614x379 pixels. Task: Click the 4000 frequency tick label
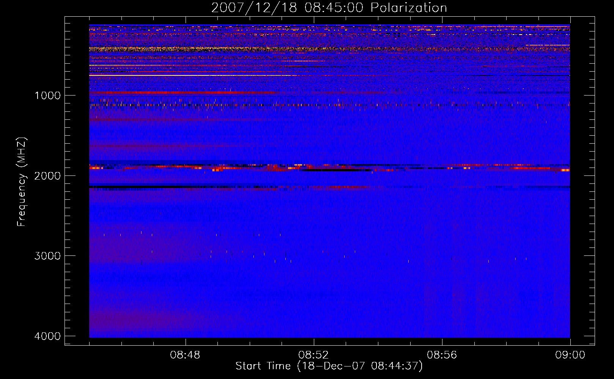[x=47, y=336]
